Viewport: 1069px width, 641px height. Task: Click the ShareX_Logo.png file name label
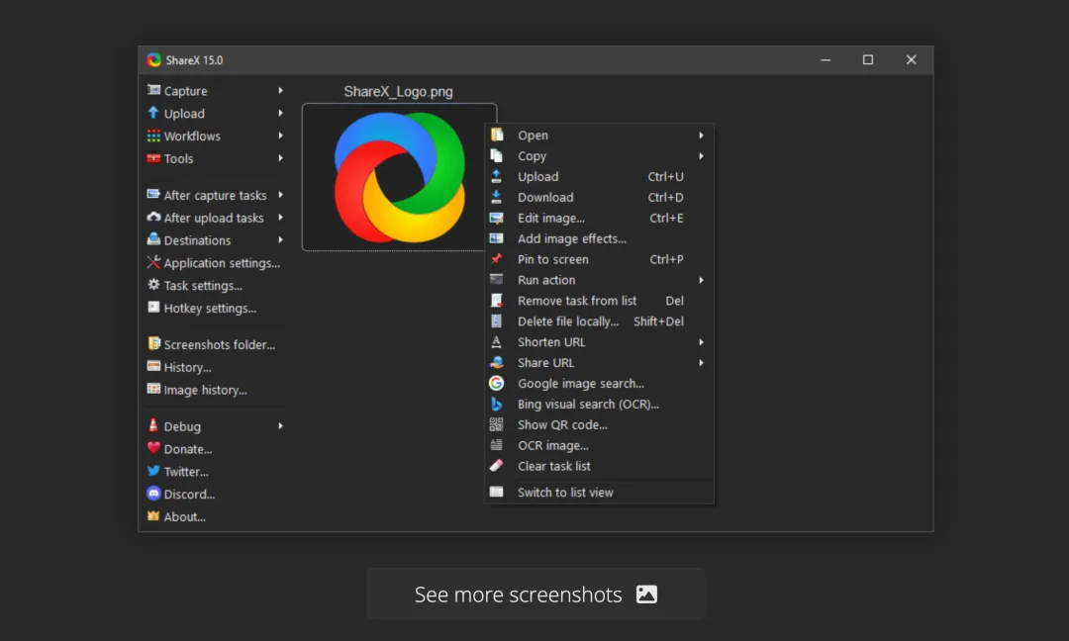[398, 91]
